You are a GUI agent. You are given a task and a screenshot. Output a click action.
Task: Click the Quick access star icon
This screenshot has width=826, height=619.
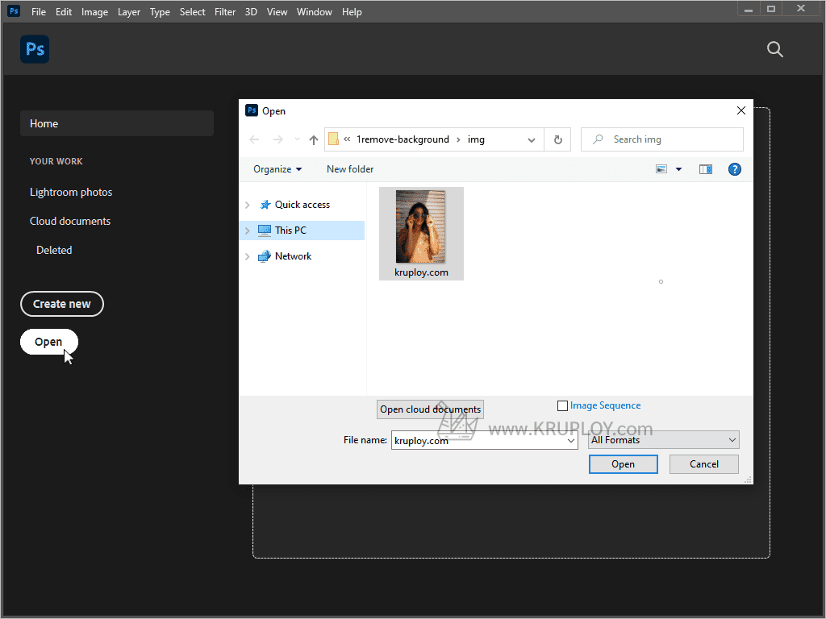[x=265, y=205]
